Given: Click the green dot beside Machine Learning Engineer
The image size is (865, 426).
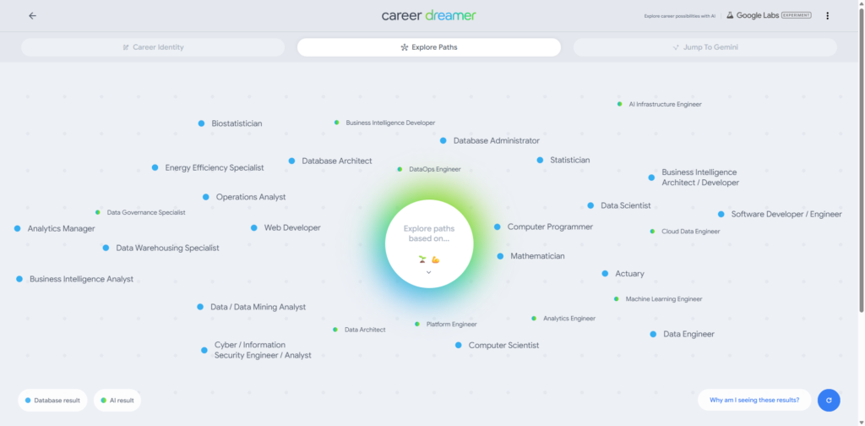Looking at the screenshot, I should coord(616,299).
